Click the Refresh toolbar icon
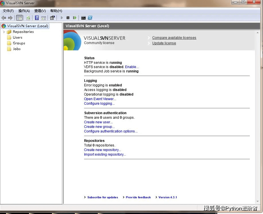 (x=28, y=18)
